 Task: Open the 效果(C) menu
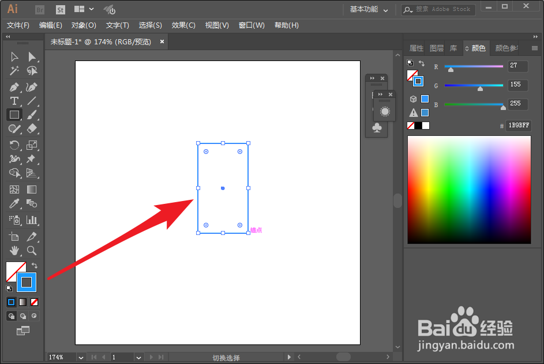pos(183,25)
